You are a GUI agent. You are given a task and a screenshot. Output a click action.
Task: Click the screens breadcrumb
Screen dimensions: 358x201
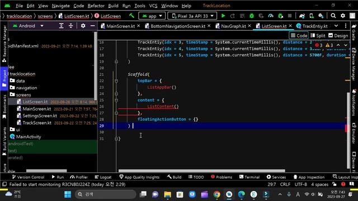(x=45, y=16)
